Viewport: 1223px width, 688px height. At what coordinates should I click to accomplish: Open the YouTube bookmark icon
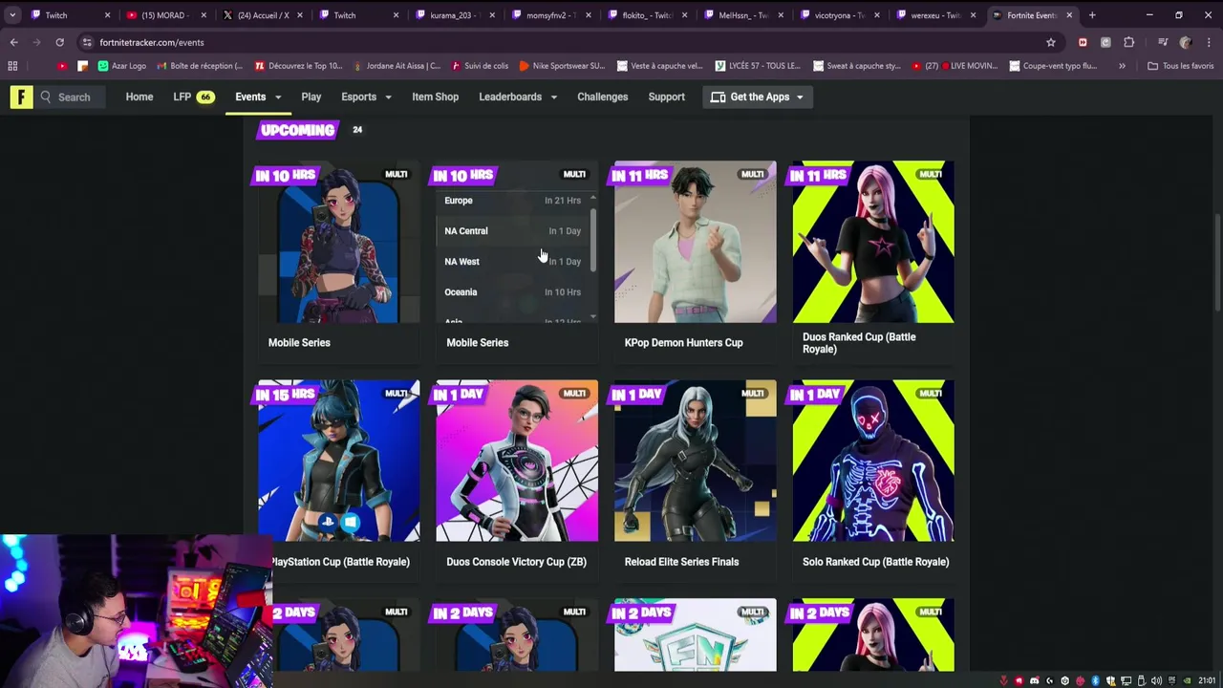click(62, 66)
